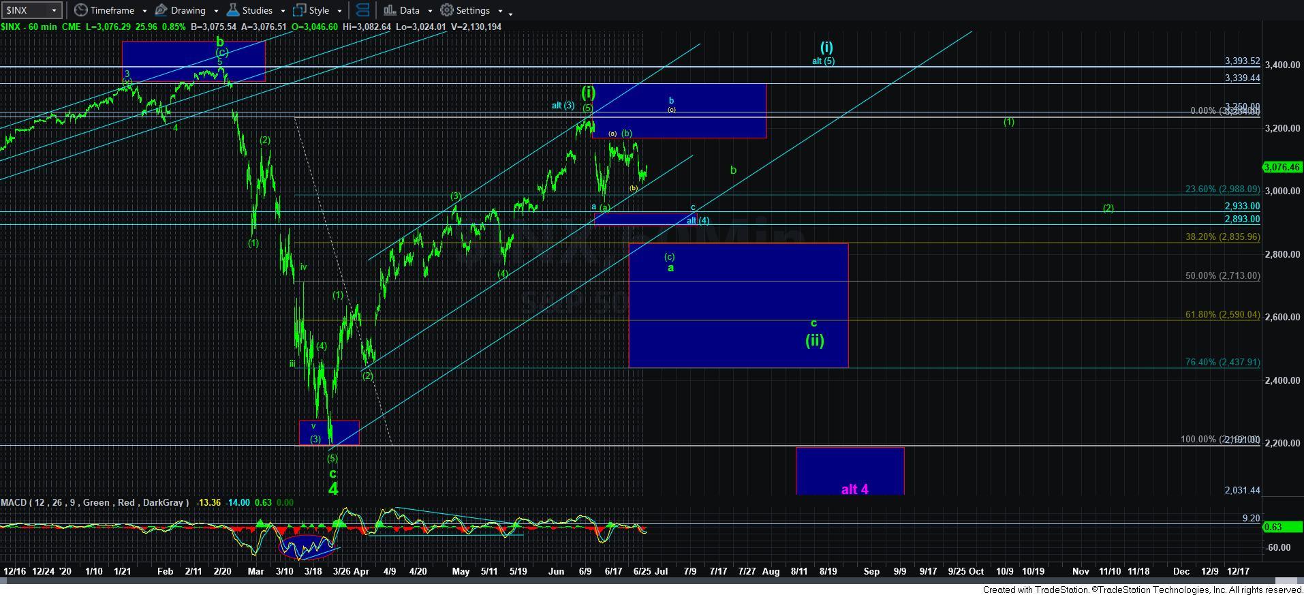This screenshot has width=1304, height=595.
Task: Click the 2,200.00 price axis label
Action: coord(1282,443)
